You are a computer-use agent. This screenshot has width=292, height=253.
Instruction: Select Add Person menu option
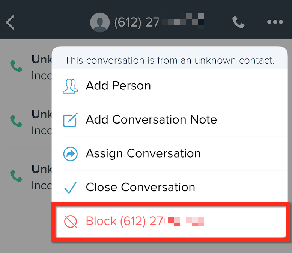tap(170, 86)
